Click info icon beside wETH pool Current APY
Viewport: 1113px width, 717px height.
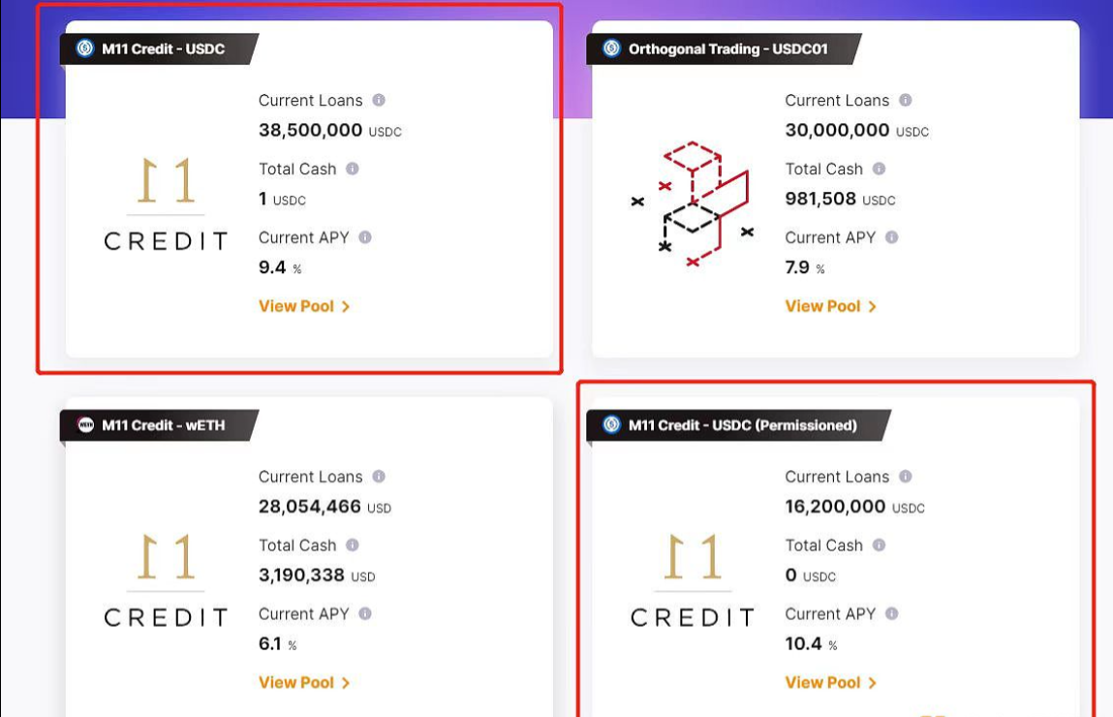365,614
